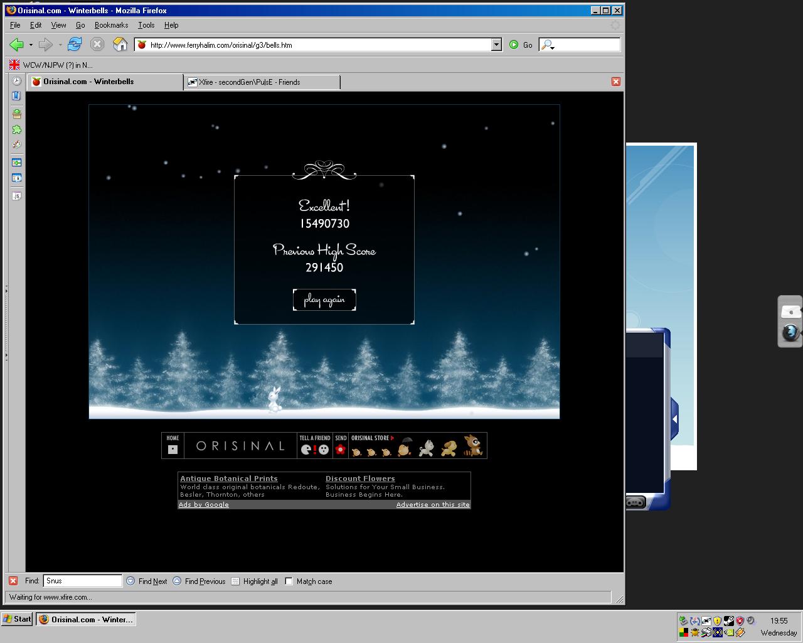Click the Find text field containing Snus
The width and height of the screenshot is (803, 643).
82,581
